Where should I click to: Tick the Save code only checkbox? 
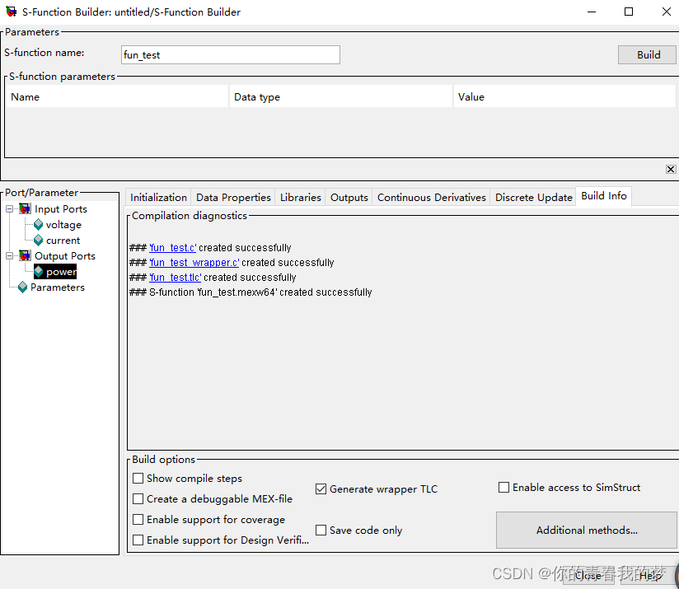(x=321, y=531)
